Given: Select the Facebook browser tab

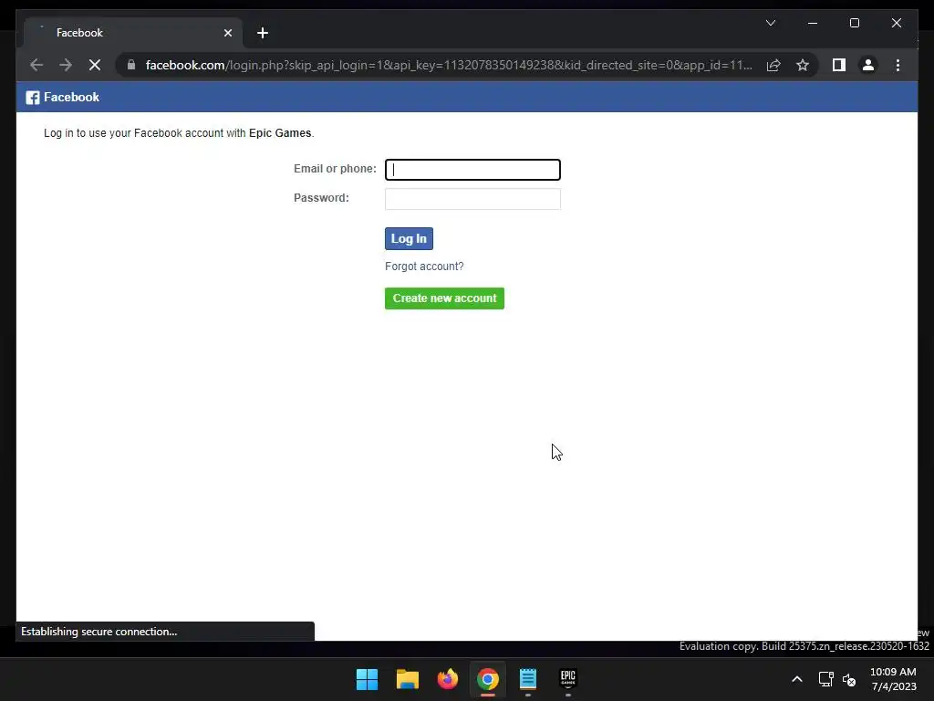Looking at the screenshot, I should click(133, 33).
